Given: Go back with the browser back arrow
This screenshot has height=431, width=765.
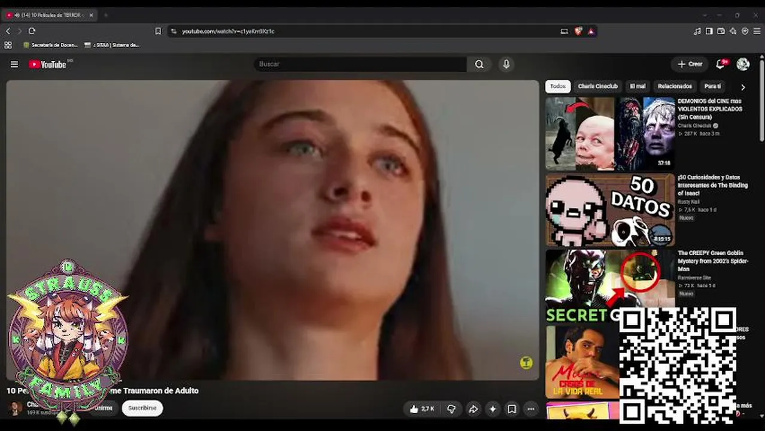Looking at the screenshot, I should click(x=8, y=31).
